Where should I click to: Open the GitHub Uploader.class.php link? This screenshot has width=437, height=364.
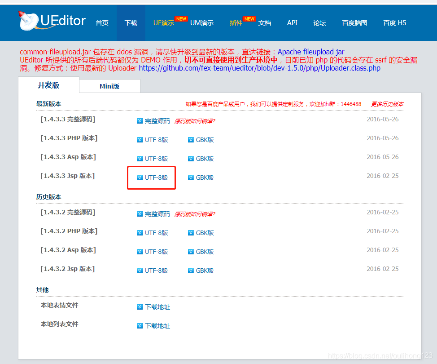[x=259, y=68]
